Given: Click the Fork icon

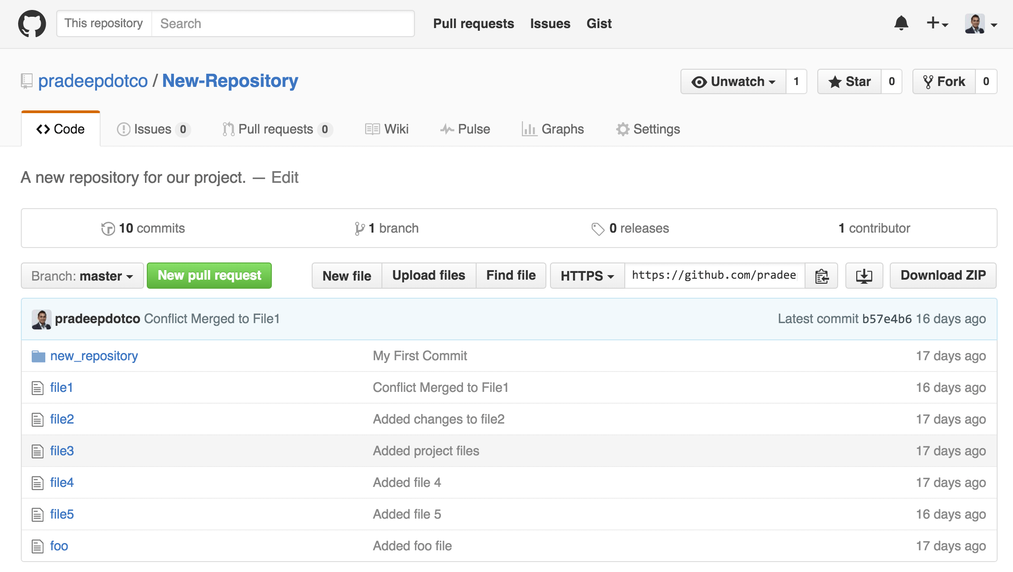Looking at the screenshot, I should [929, 81].
